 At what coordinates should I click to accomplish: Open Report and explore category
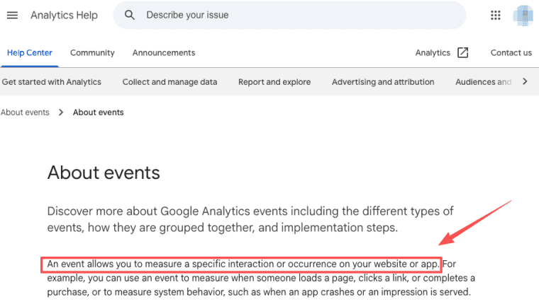pyautogui.click(x=274, y=82)
